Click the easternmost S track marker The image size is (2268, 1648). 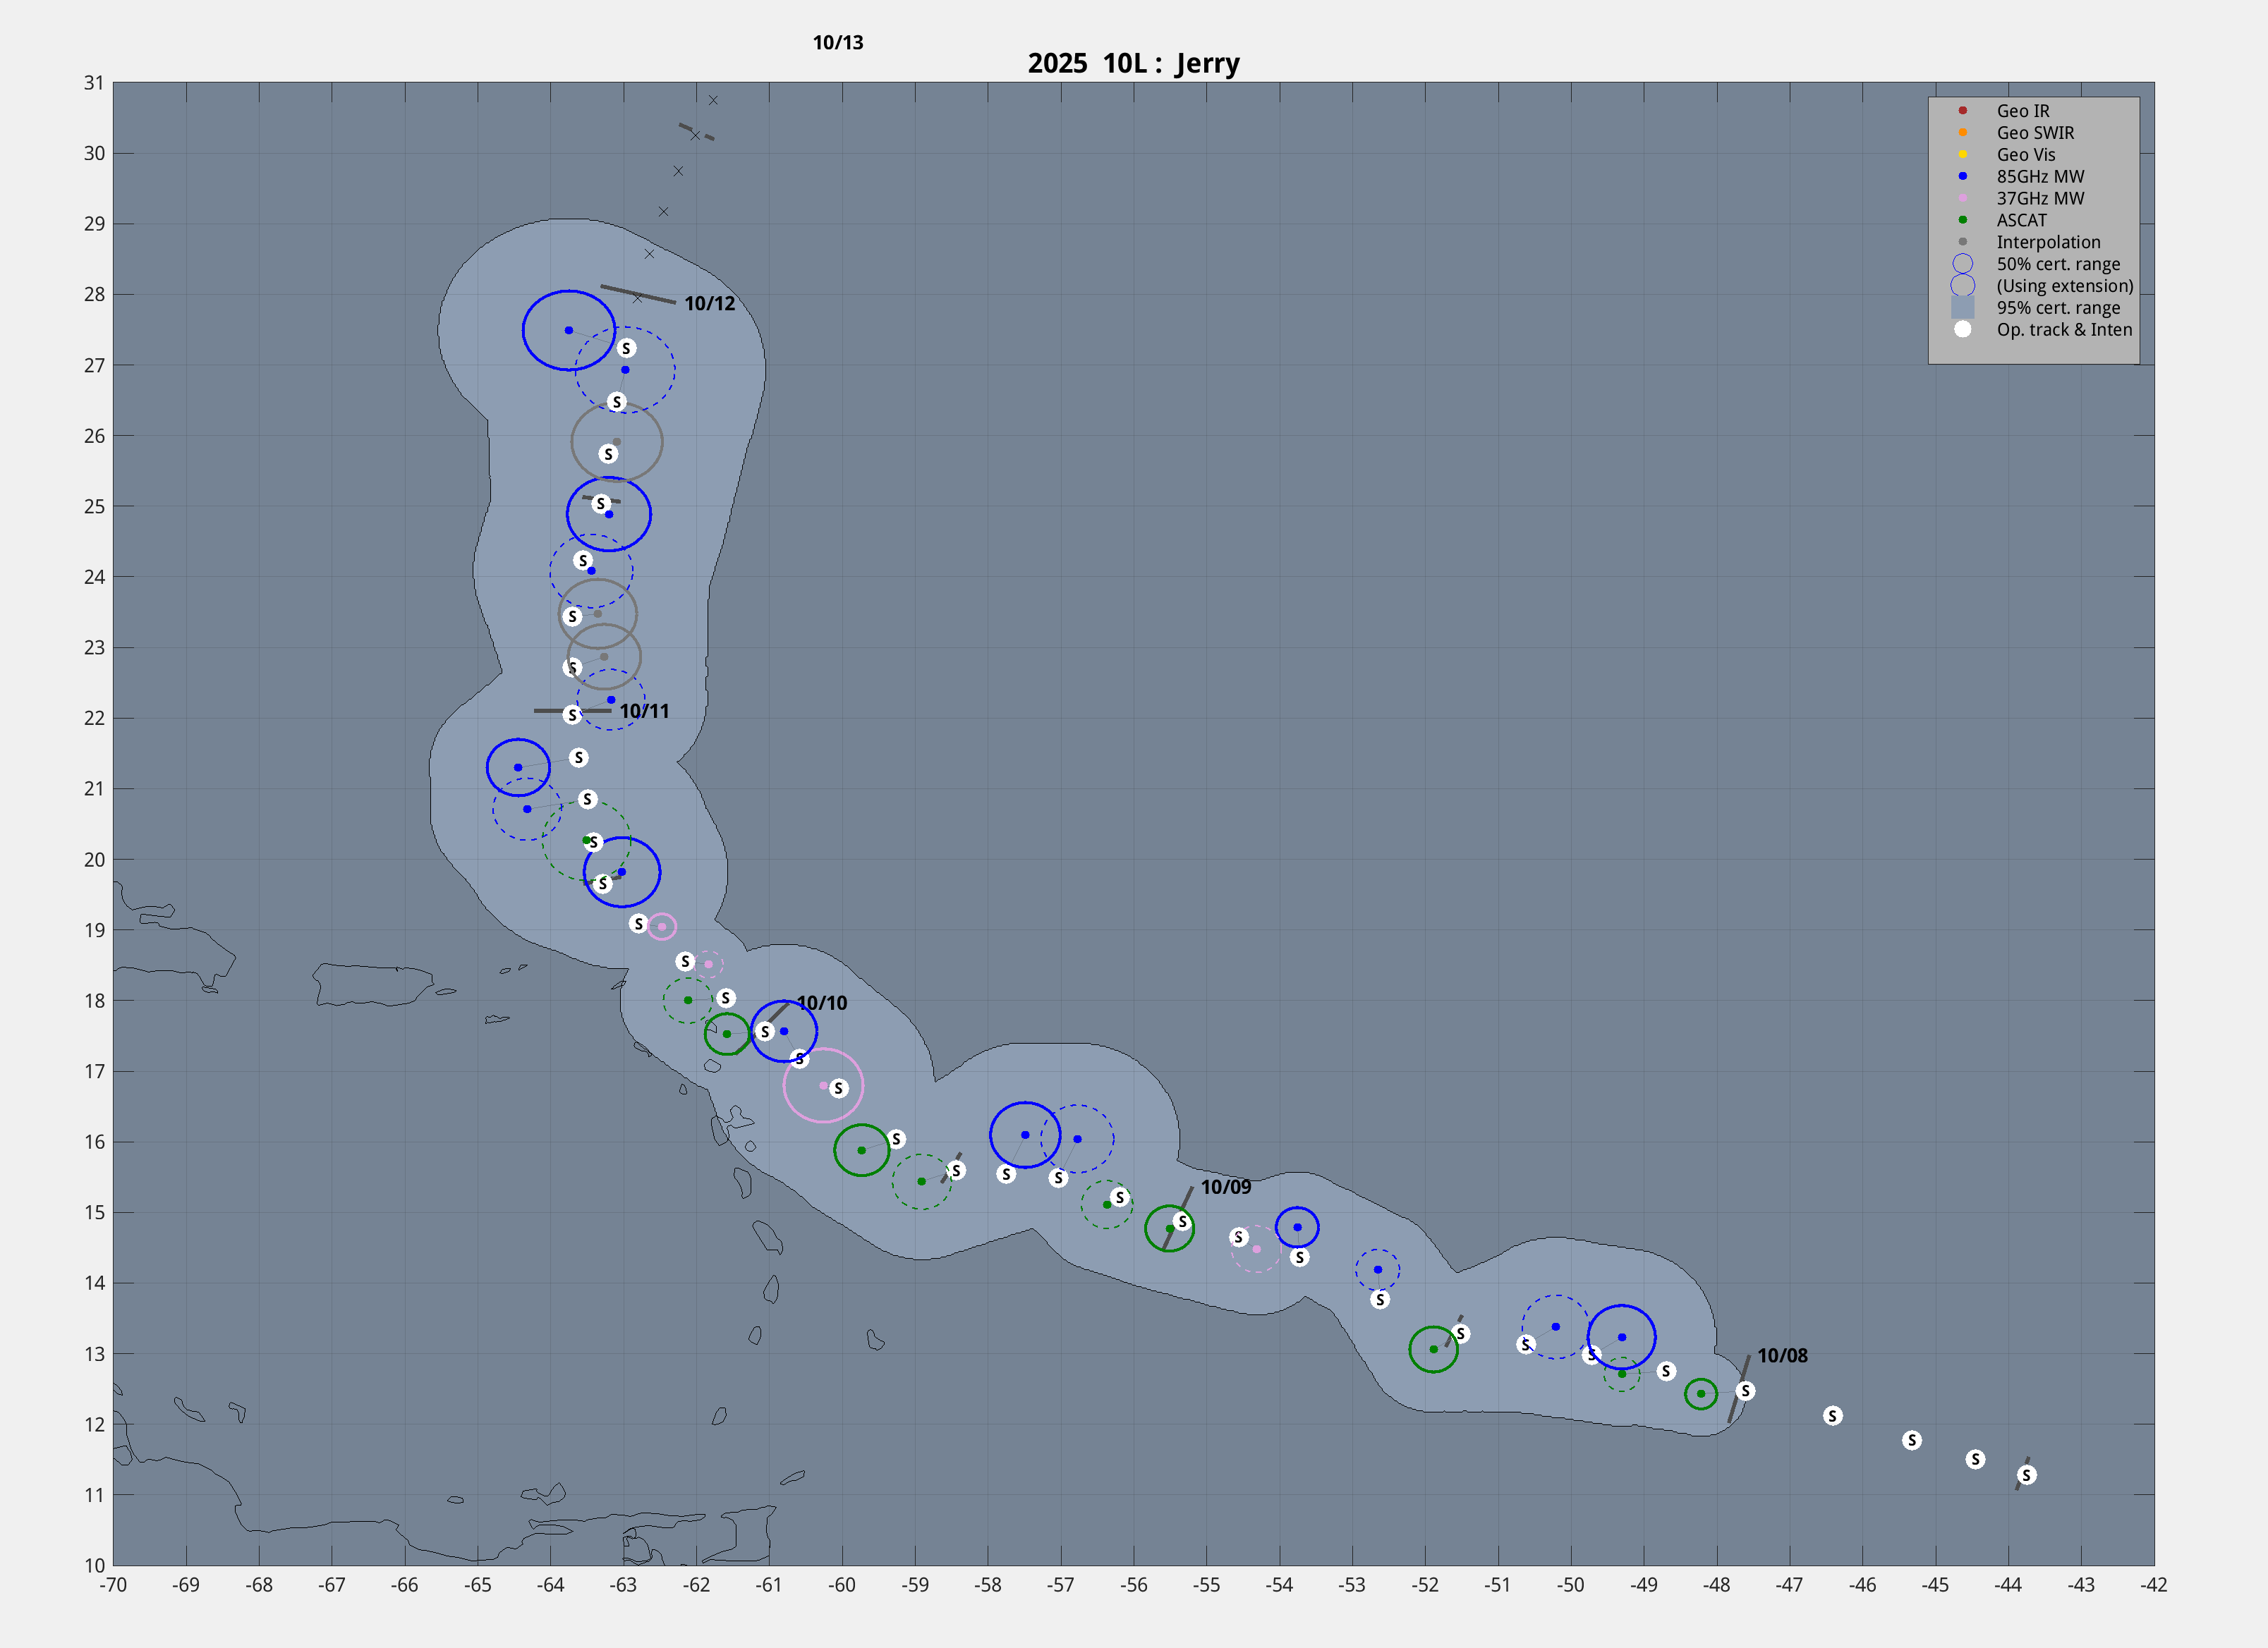(2026, 1475)
